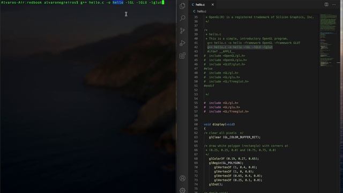This screenshot has height=193, width=343.
Task: Click the Split Editor icon
Action: (x=326, y=4)
